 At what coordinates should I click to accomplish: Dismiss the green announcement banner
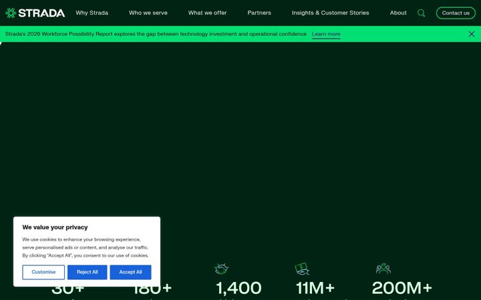[472, 34]
